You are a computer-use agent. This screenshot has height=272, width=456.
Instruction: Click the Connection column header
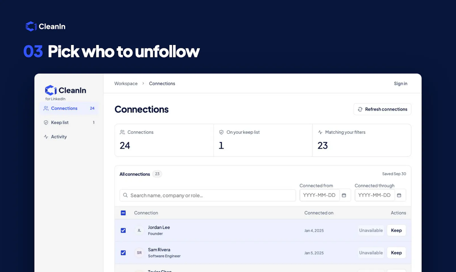click(x=146, y=213)
